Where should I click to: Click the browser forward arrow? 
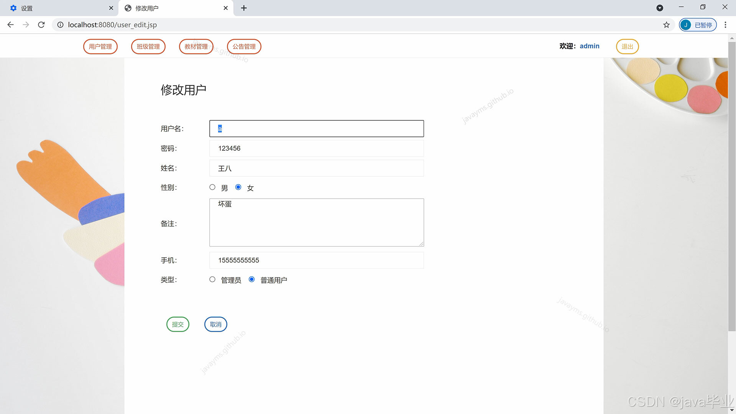tap(26, 25)
